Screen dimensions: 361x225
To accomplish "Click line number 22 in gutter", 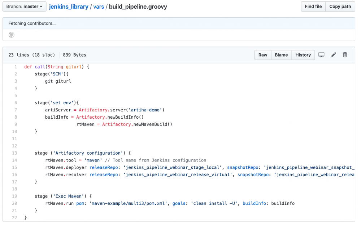I will 15,218.
